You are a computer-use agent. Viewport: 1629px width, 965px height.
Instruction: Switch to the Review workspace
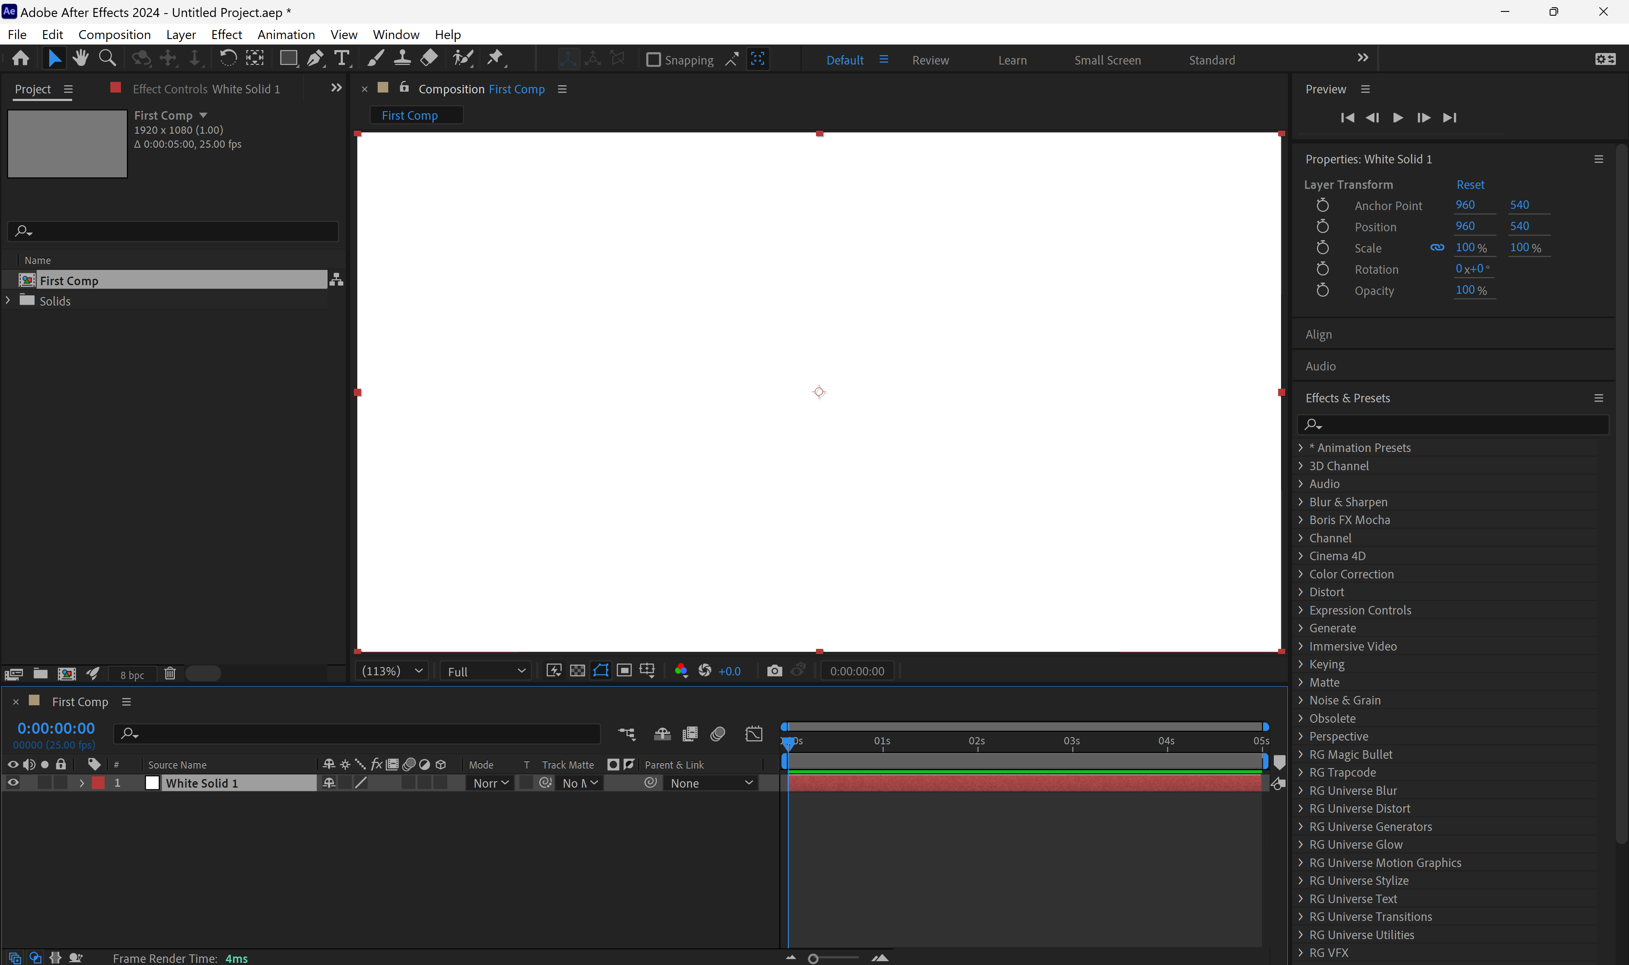(931, 60)
